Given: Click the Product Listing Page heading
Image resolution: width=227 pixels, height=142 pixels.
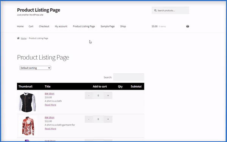Looking at the screenshot, I should (43, 57).
